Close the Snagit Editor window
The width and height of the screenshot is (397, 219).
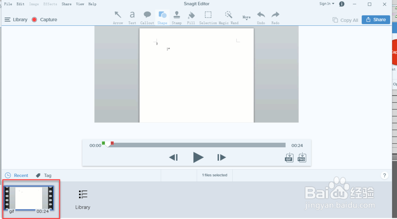pyautogui.click(x=384, y=4)
